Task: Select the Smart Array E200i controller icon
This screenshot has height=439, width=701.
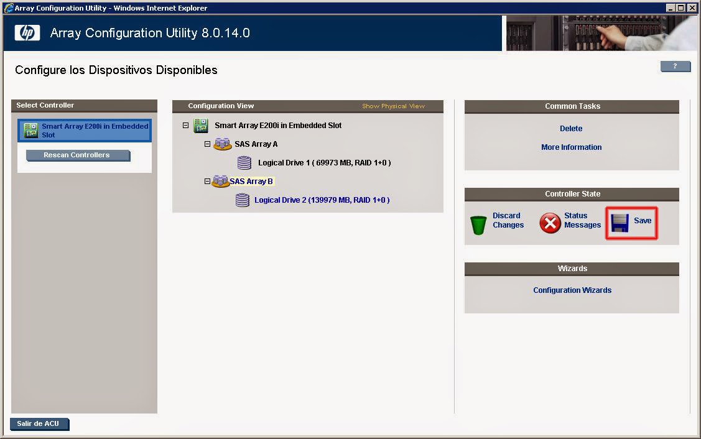Action: [30, 130]
